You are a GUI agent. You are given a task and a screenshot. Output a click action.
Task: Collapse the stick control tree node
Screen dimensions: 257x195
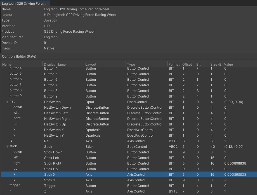pos(7,146)
